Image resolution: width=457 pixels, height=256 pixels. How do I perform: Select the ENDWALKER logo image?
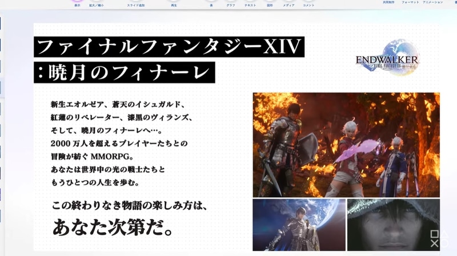387,58
